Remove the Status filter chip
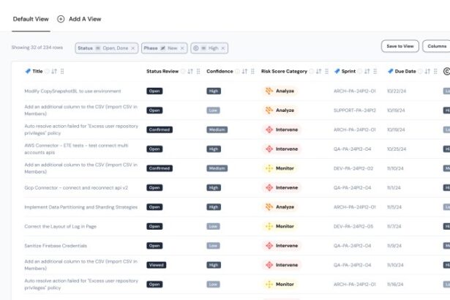 pyautogui.click(x=133, y=48)
